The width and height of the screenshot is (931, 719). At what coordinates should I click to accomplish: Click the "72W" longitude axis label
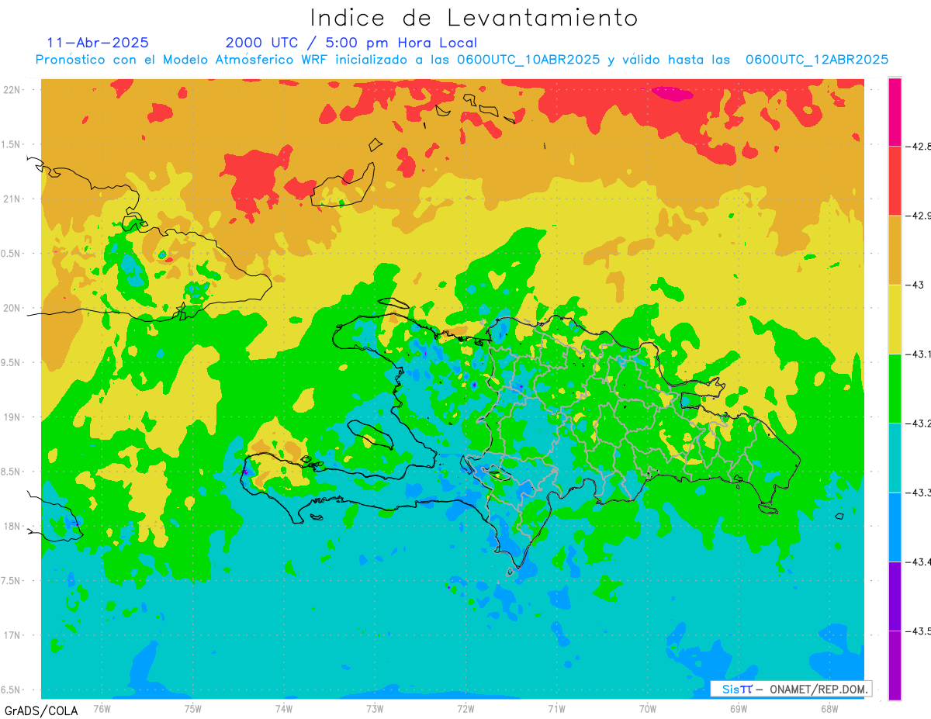click(x=465, y=708)
